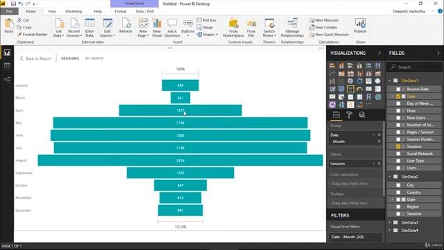Import more visuals via ellipsis icon
Image resolution: width=444 pixels, height=250 pixels.
coord(368,104)
